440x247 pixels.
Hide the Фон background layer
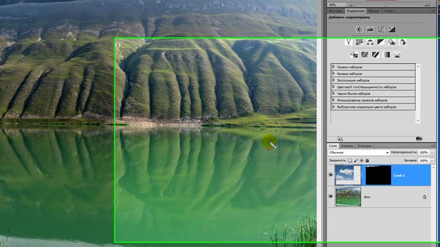(x=331, y=196)
